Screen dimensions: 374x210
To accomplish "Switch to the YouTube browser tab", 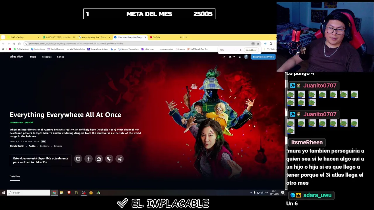I will tap(165, 37).
